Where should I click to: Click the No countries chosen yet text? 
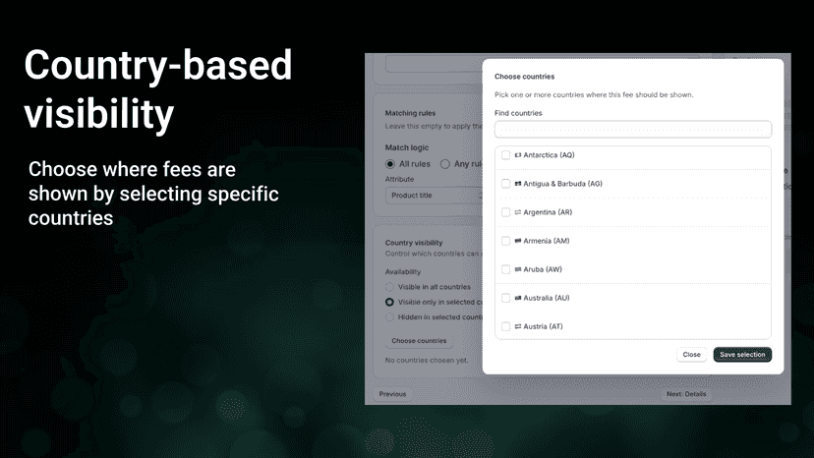tap(427, 361)
